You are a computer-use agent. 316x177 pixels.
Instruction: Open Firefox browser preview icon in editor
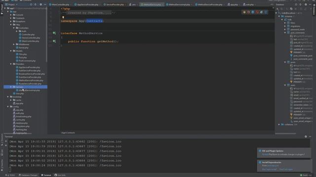(x=248, y=12)
